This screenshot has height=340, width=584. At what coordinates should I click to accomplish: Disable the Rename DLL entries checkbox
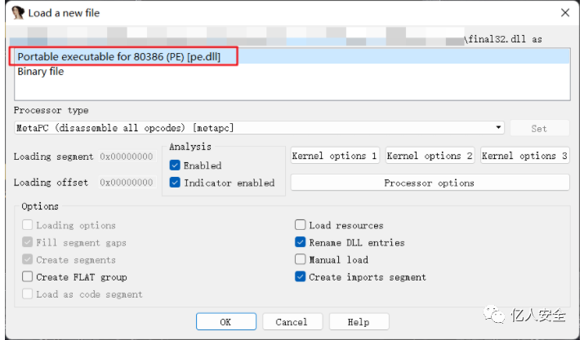click(x=301, y=242)
